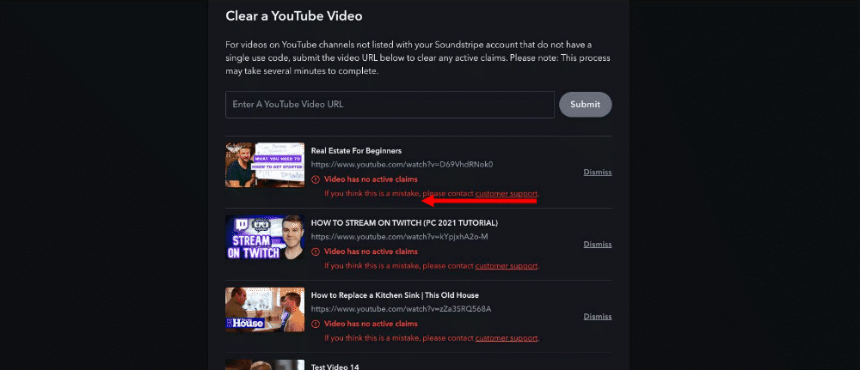Click warning icon for Stream on Twitch video

coord(316,252)
